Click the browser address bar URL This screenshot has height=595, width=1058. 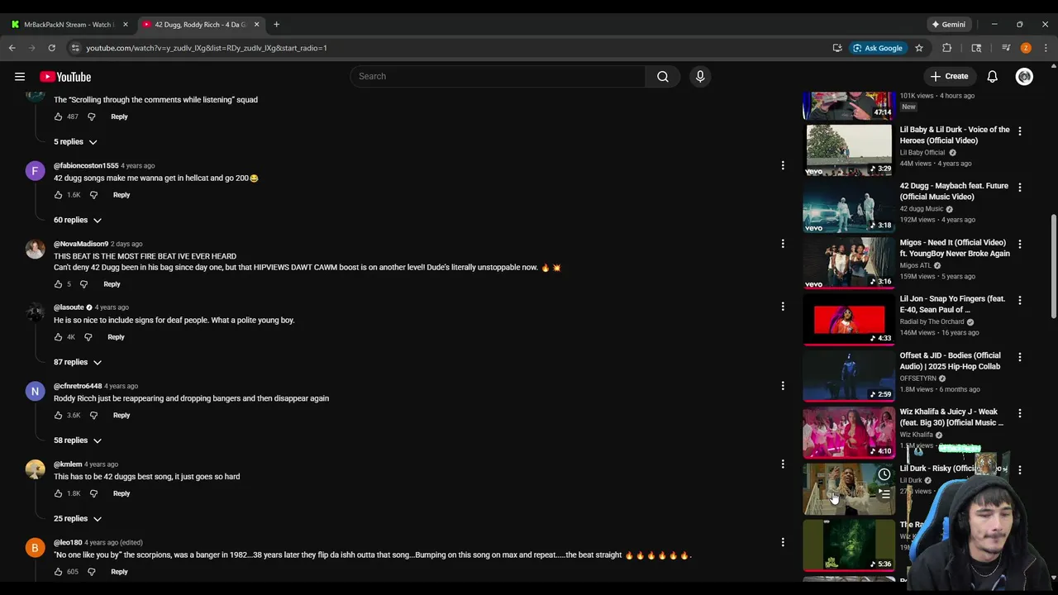click(x=207, y=48)
